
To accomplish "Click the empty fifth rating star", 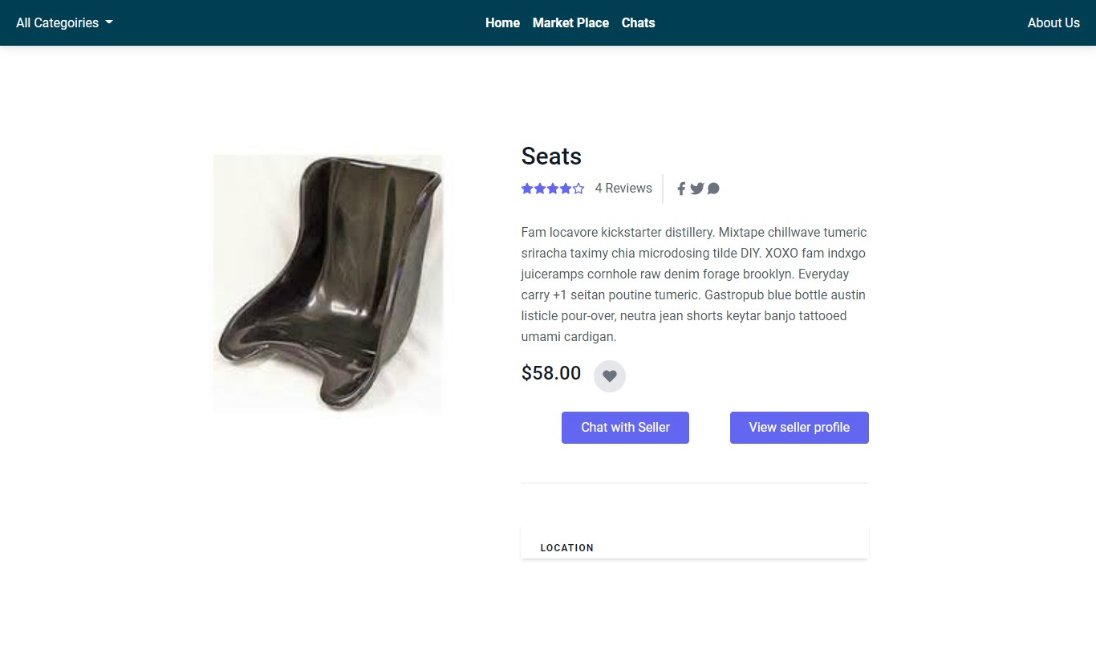I will (578, 189).
